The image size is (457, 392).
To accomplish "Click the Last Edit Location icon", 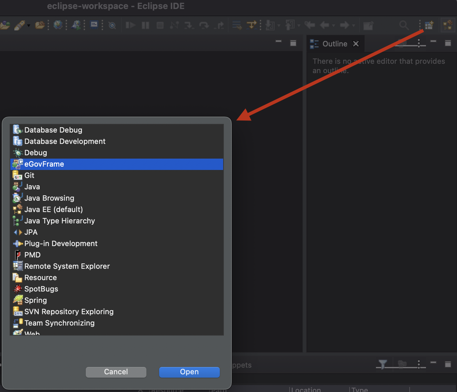I will click(x=310, y=25).
